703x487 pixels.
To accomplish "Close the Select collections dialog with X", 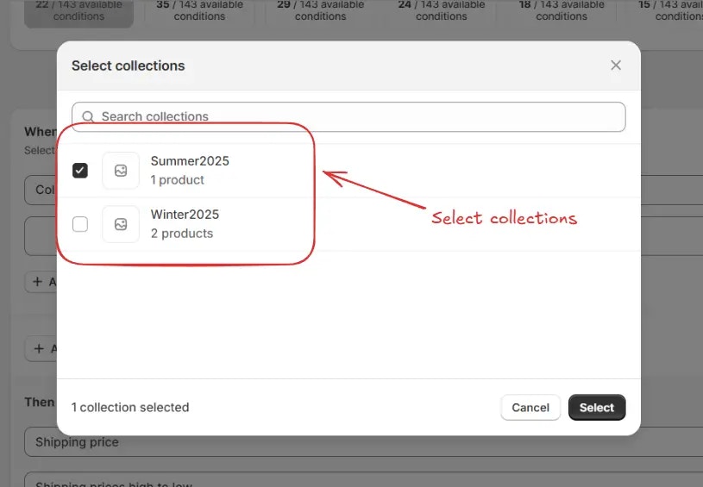I will coord(616,66).
